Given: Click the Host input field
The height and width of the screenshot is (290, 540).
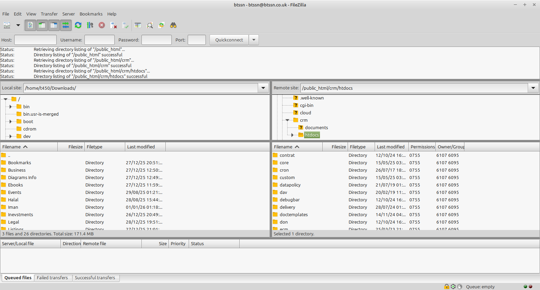Looking at the screenshot, I should (x=35, y=40).
